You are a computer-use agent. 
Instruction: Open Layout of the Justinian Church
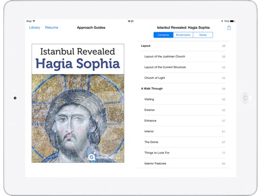click(185, 57)
